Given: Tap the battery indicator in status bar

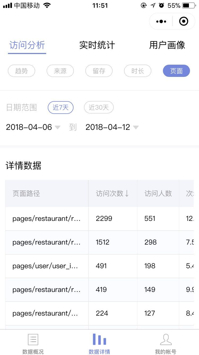Looking at the screenshot, I should (x=189, y=5).
